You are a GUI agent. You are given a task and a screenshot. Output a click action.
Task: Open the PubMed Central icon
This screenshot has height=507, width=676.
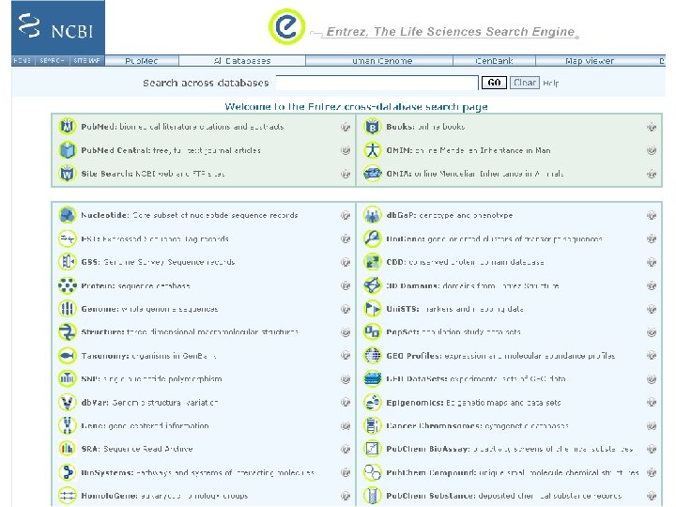(x=68, y=150)
